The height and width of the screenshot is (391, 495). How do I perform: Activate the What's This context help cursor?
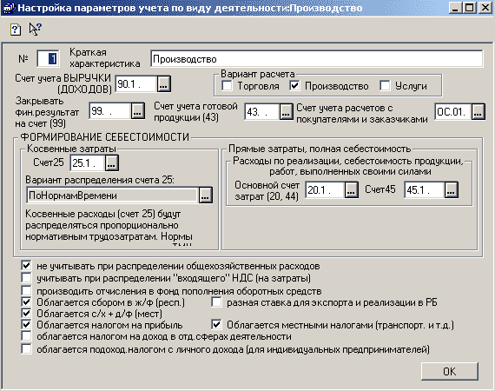tap(35, 29)
